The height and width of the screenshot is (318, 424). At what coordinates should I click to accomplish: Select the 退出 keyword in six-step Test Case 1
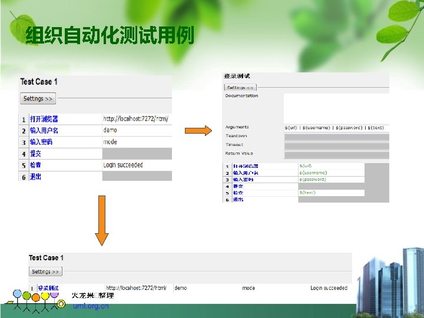coord(65,176)
